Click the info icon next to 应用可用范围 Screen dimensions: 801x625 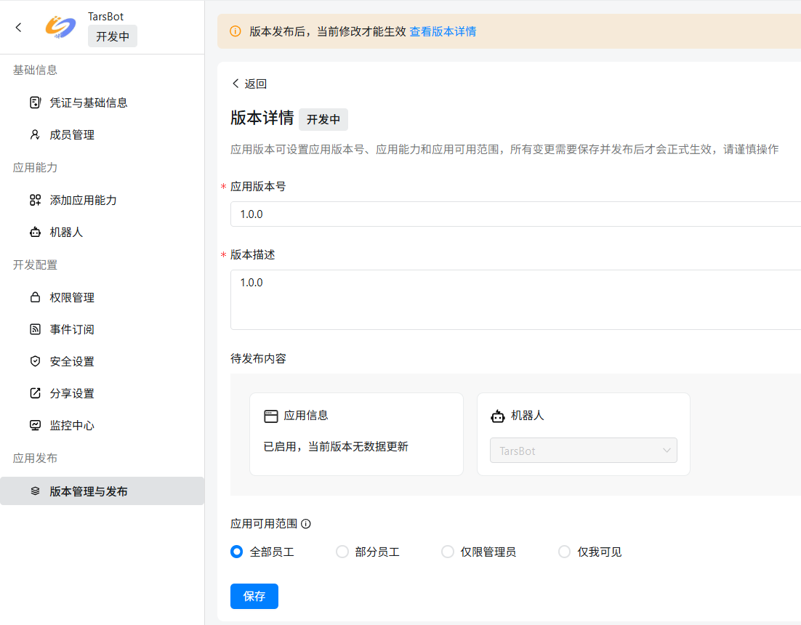[x=306, y=523]
